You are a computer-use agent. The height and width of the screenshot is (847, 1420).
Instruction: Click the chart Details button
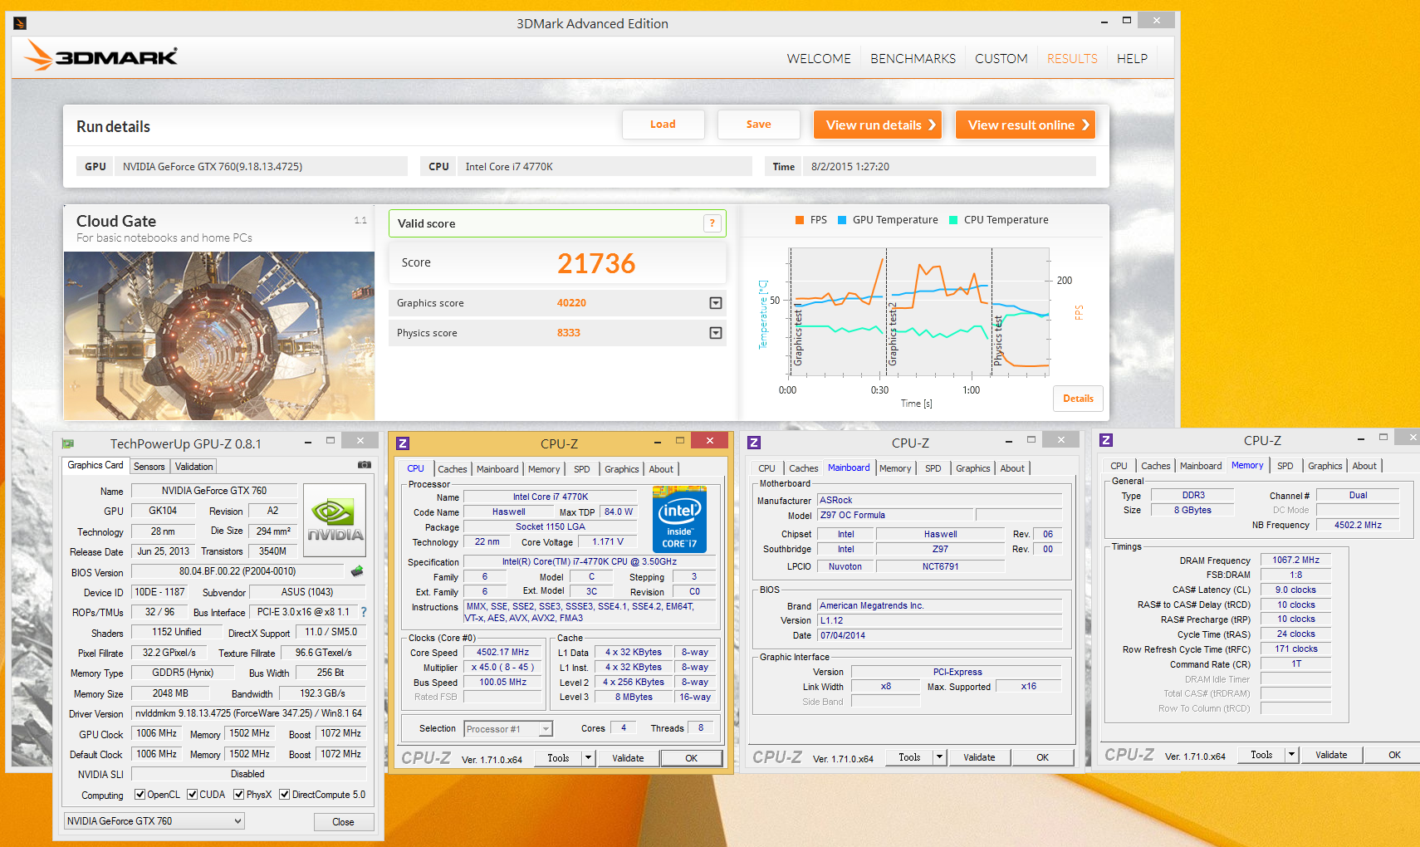[1078, 399]
